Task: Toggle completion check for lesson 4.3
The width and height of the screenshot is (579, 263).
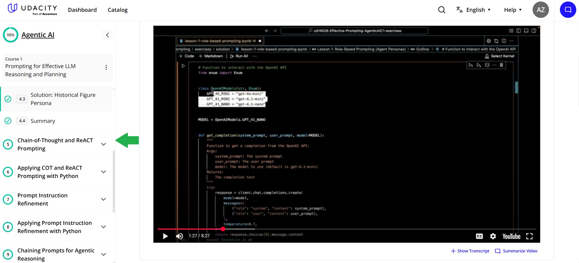Action: pos(8,99)
